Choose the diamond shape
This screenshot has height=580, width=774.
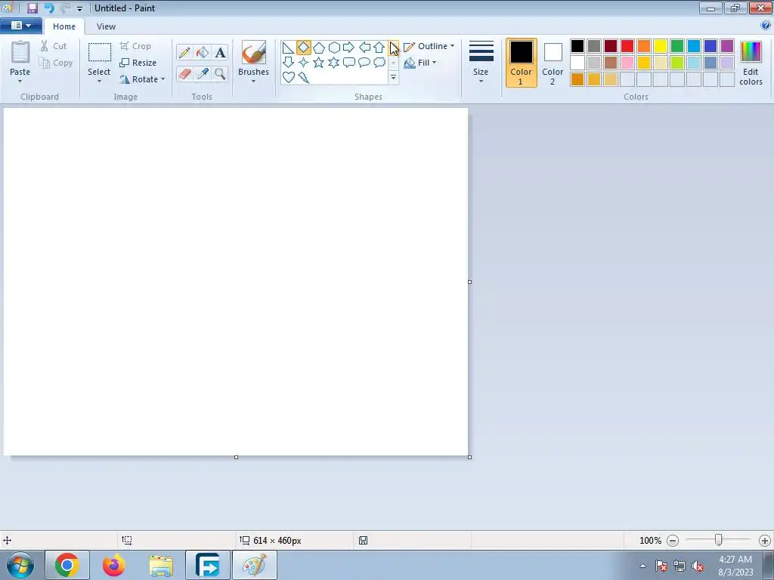[x=304, y=48]
